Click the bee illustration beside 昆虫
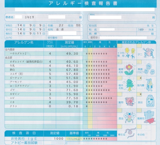The height and width of the screenshot is (145, 160). 129,118
